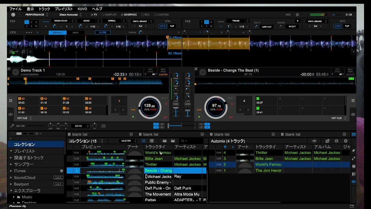Click the channel 2 volume fader in mixer
Viewport: 371px width, 209px height.
(188, 111)
